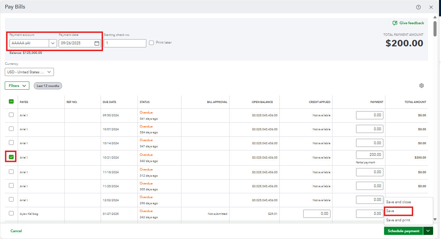Click the Balance: $125,000.00 text

[26, 53]
